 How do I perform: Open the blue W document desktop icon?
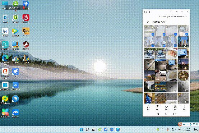(15, 86)
